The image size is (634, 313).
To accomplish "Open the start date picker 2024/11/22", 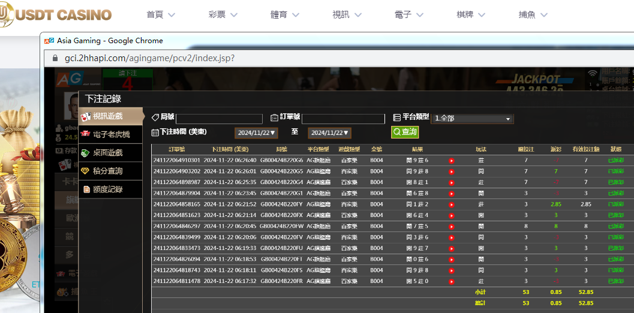I will [257, 133].
